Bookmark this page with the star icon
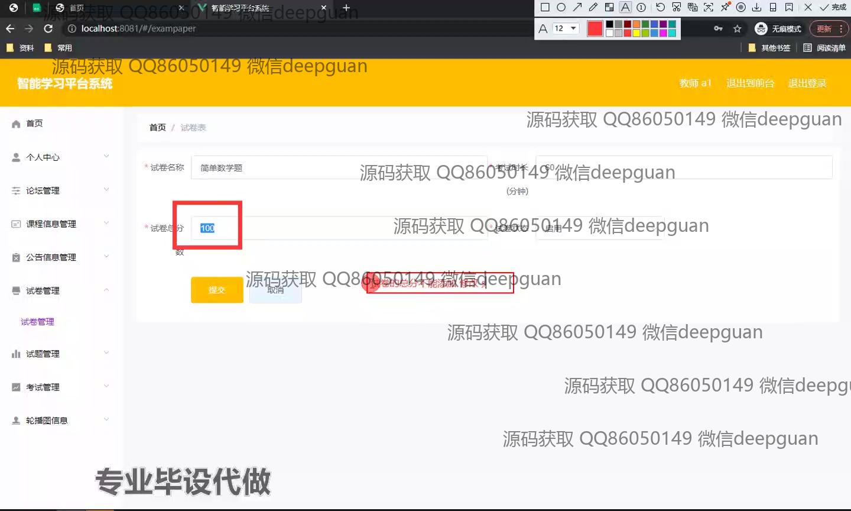This screenshot has width=851, height=511. [737, 28]
